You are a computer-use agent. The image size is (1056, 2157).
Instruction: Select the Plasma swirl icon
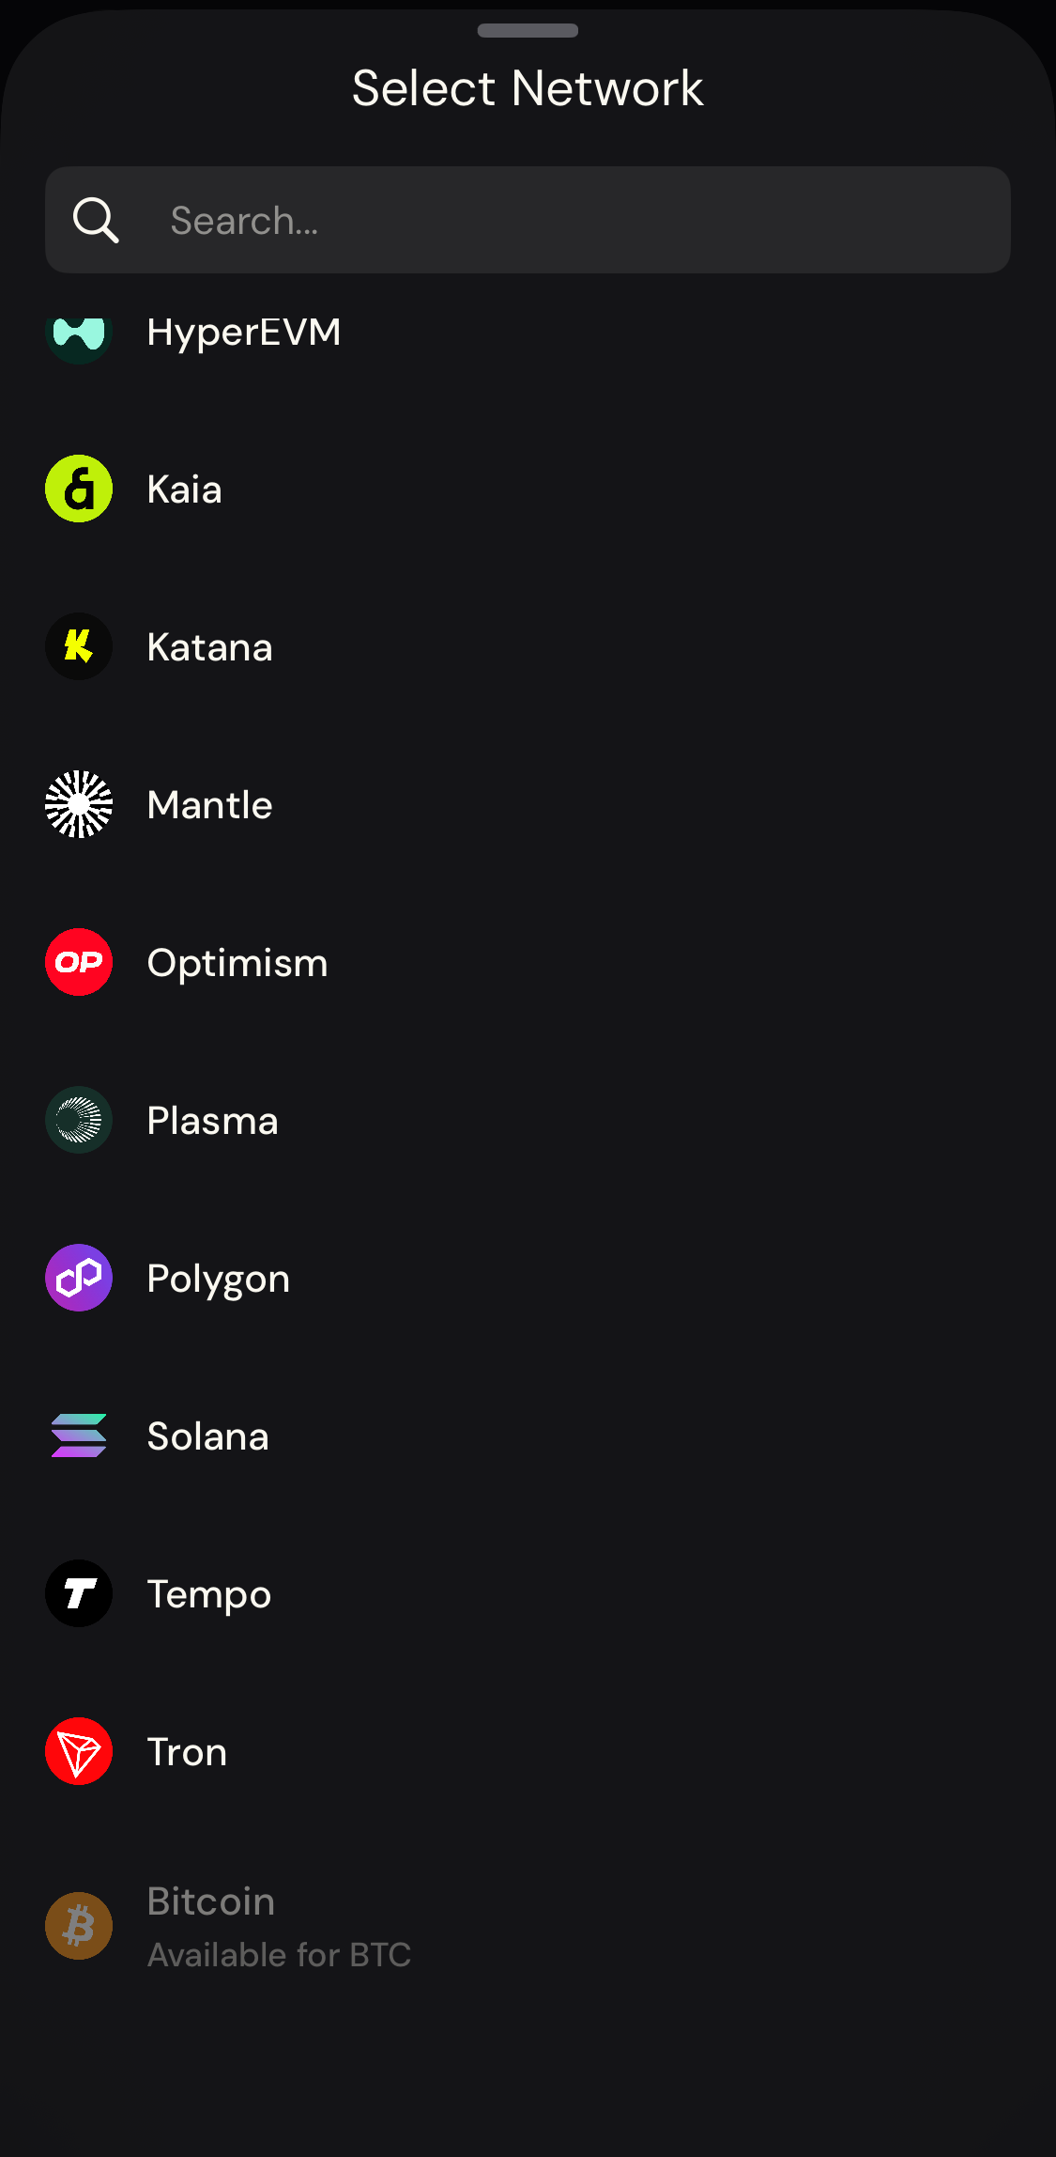(x=79, y=1120)
